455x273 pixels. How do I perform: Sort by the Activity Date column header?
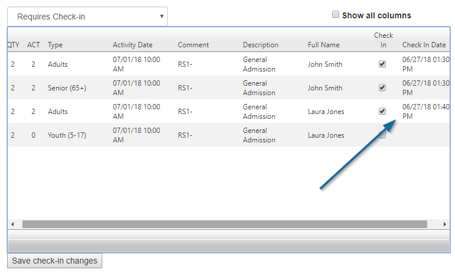[132, 45]
